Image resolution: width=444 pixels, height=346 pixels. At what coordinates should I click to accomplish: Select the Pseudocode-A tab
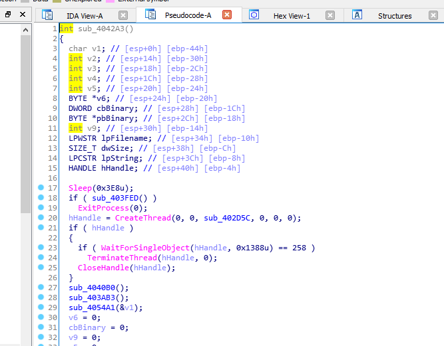(188, 15)
